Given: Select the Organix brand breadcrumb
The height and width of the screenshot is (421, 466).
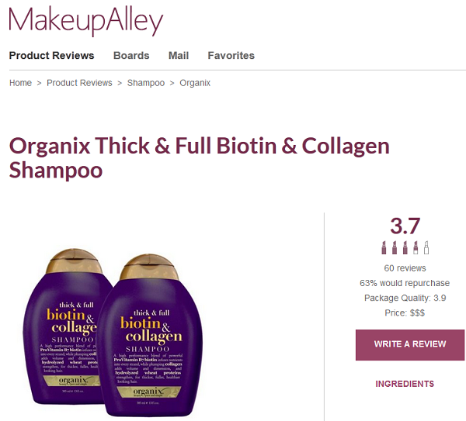Looking at the screenshot, I should [x=195, y=83].
